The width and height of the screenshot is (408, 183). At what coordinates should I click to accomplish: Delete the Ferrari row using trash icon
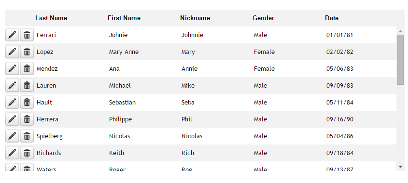(27, 35)
